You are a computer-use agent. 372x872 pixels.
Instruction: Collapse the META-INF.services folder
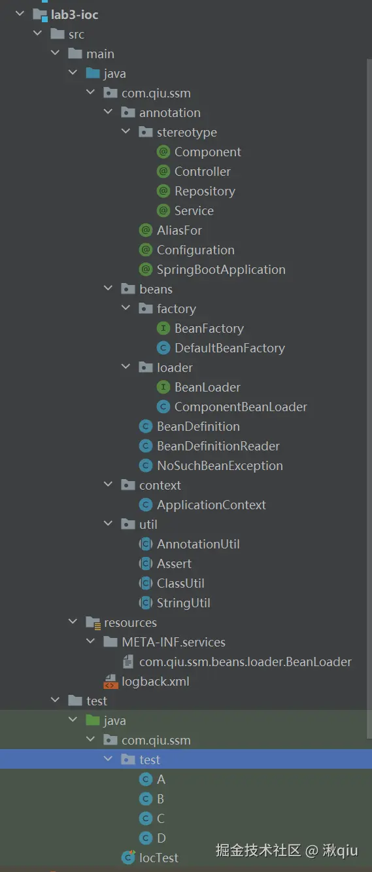coord(91,642)
